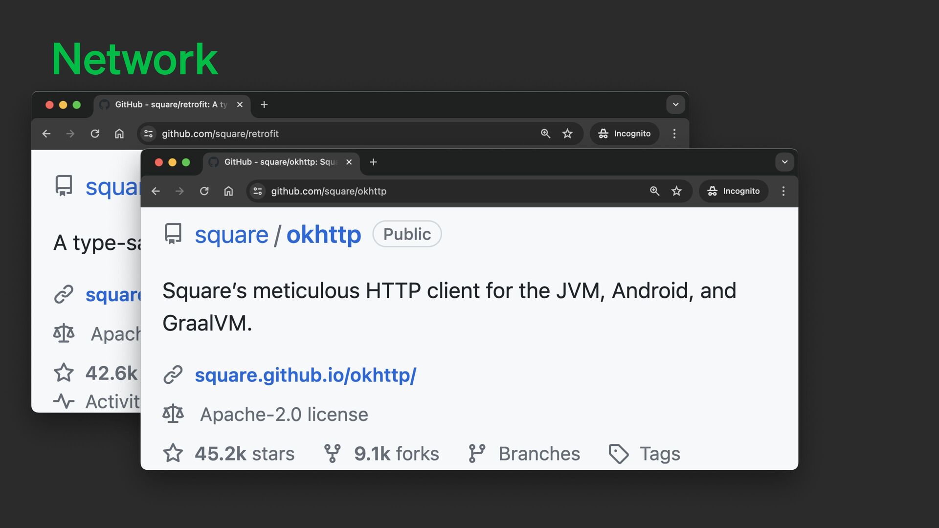Open the square owner link in the okhttp repo
The width and height of the screenshot is (939, 528).
[231, 235]
